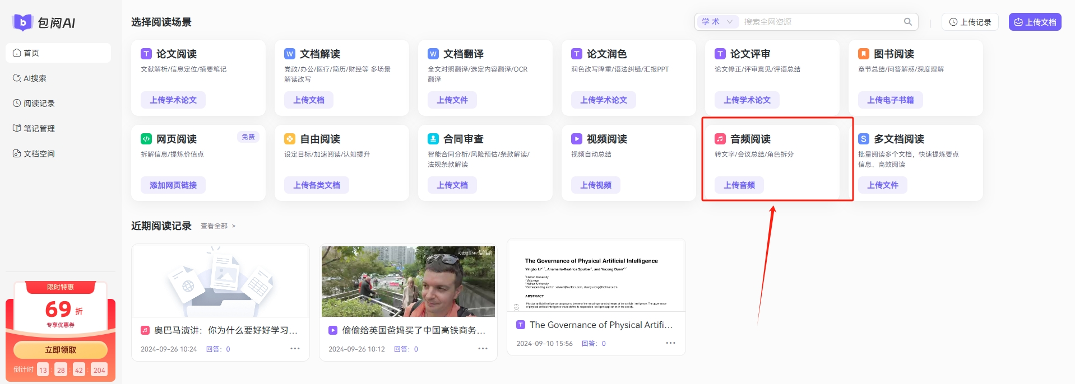Click 上传音频 button
This screenshot has width=1075, height=384.
tap(739, 185)
